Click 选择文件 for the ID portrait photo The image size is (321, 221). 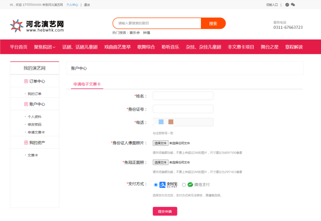160,143
